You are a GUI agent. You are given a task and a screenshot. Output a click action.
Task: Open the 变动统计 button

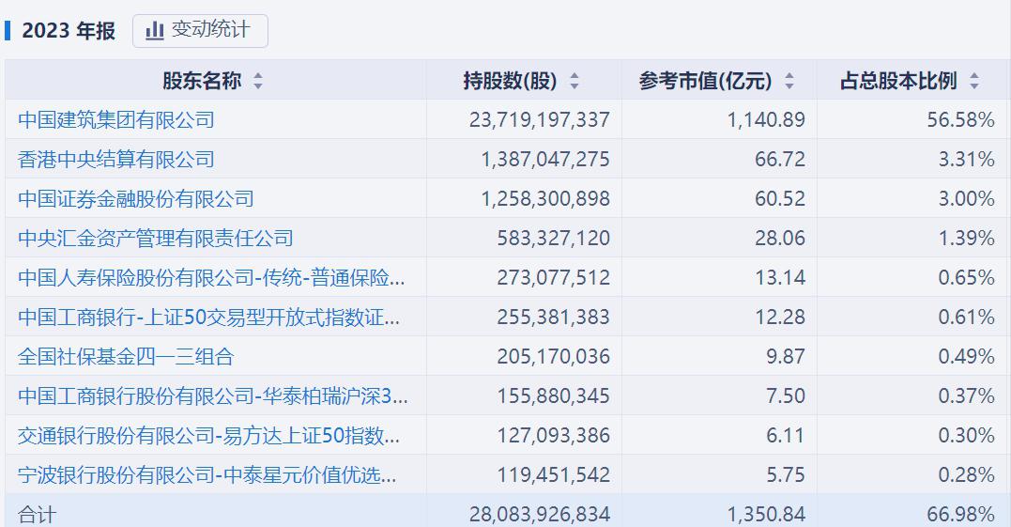(x=200, y=30)
